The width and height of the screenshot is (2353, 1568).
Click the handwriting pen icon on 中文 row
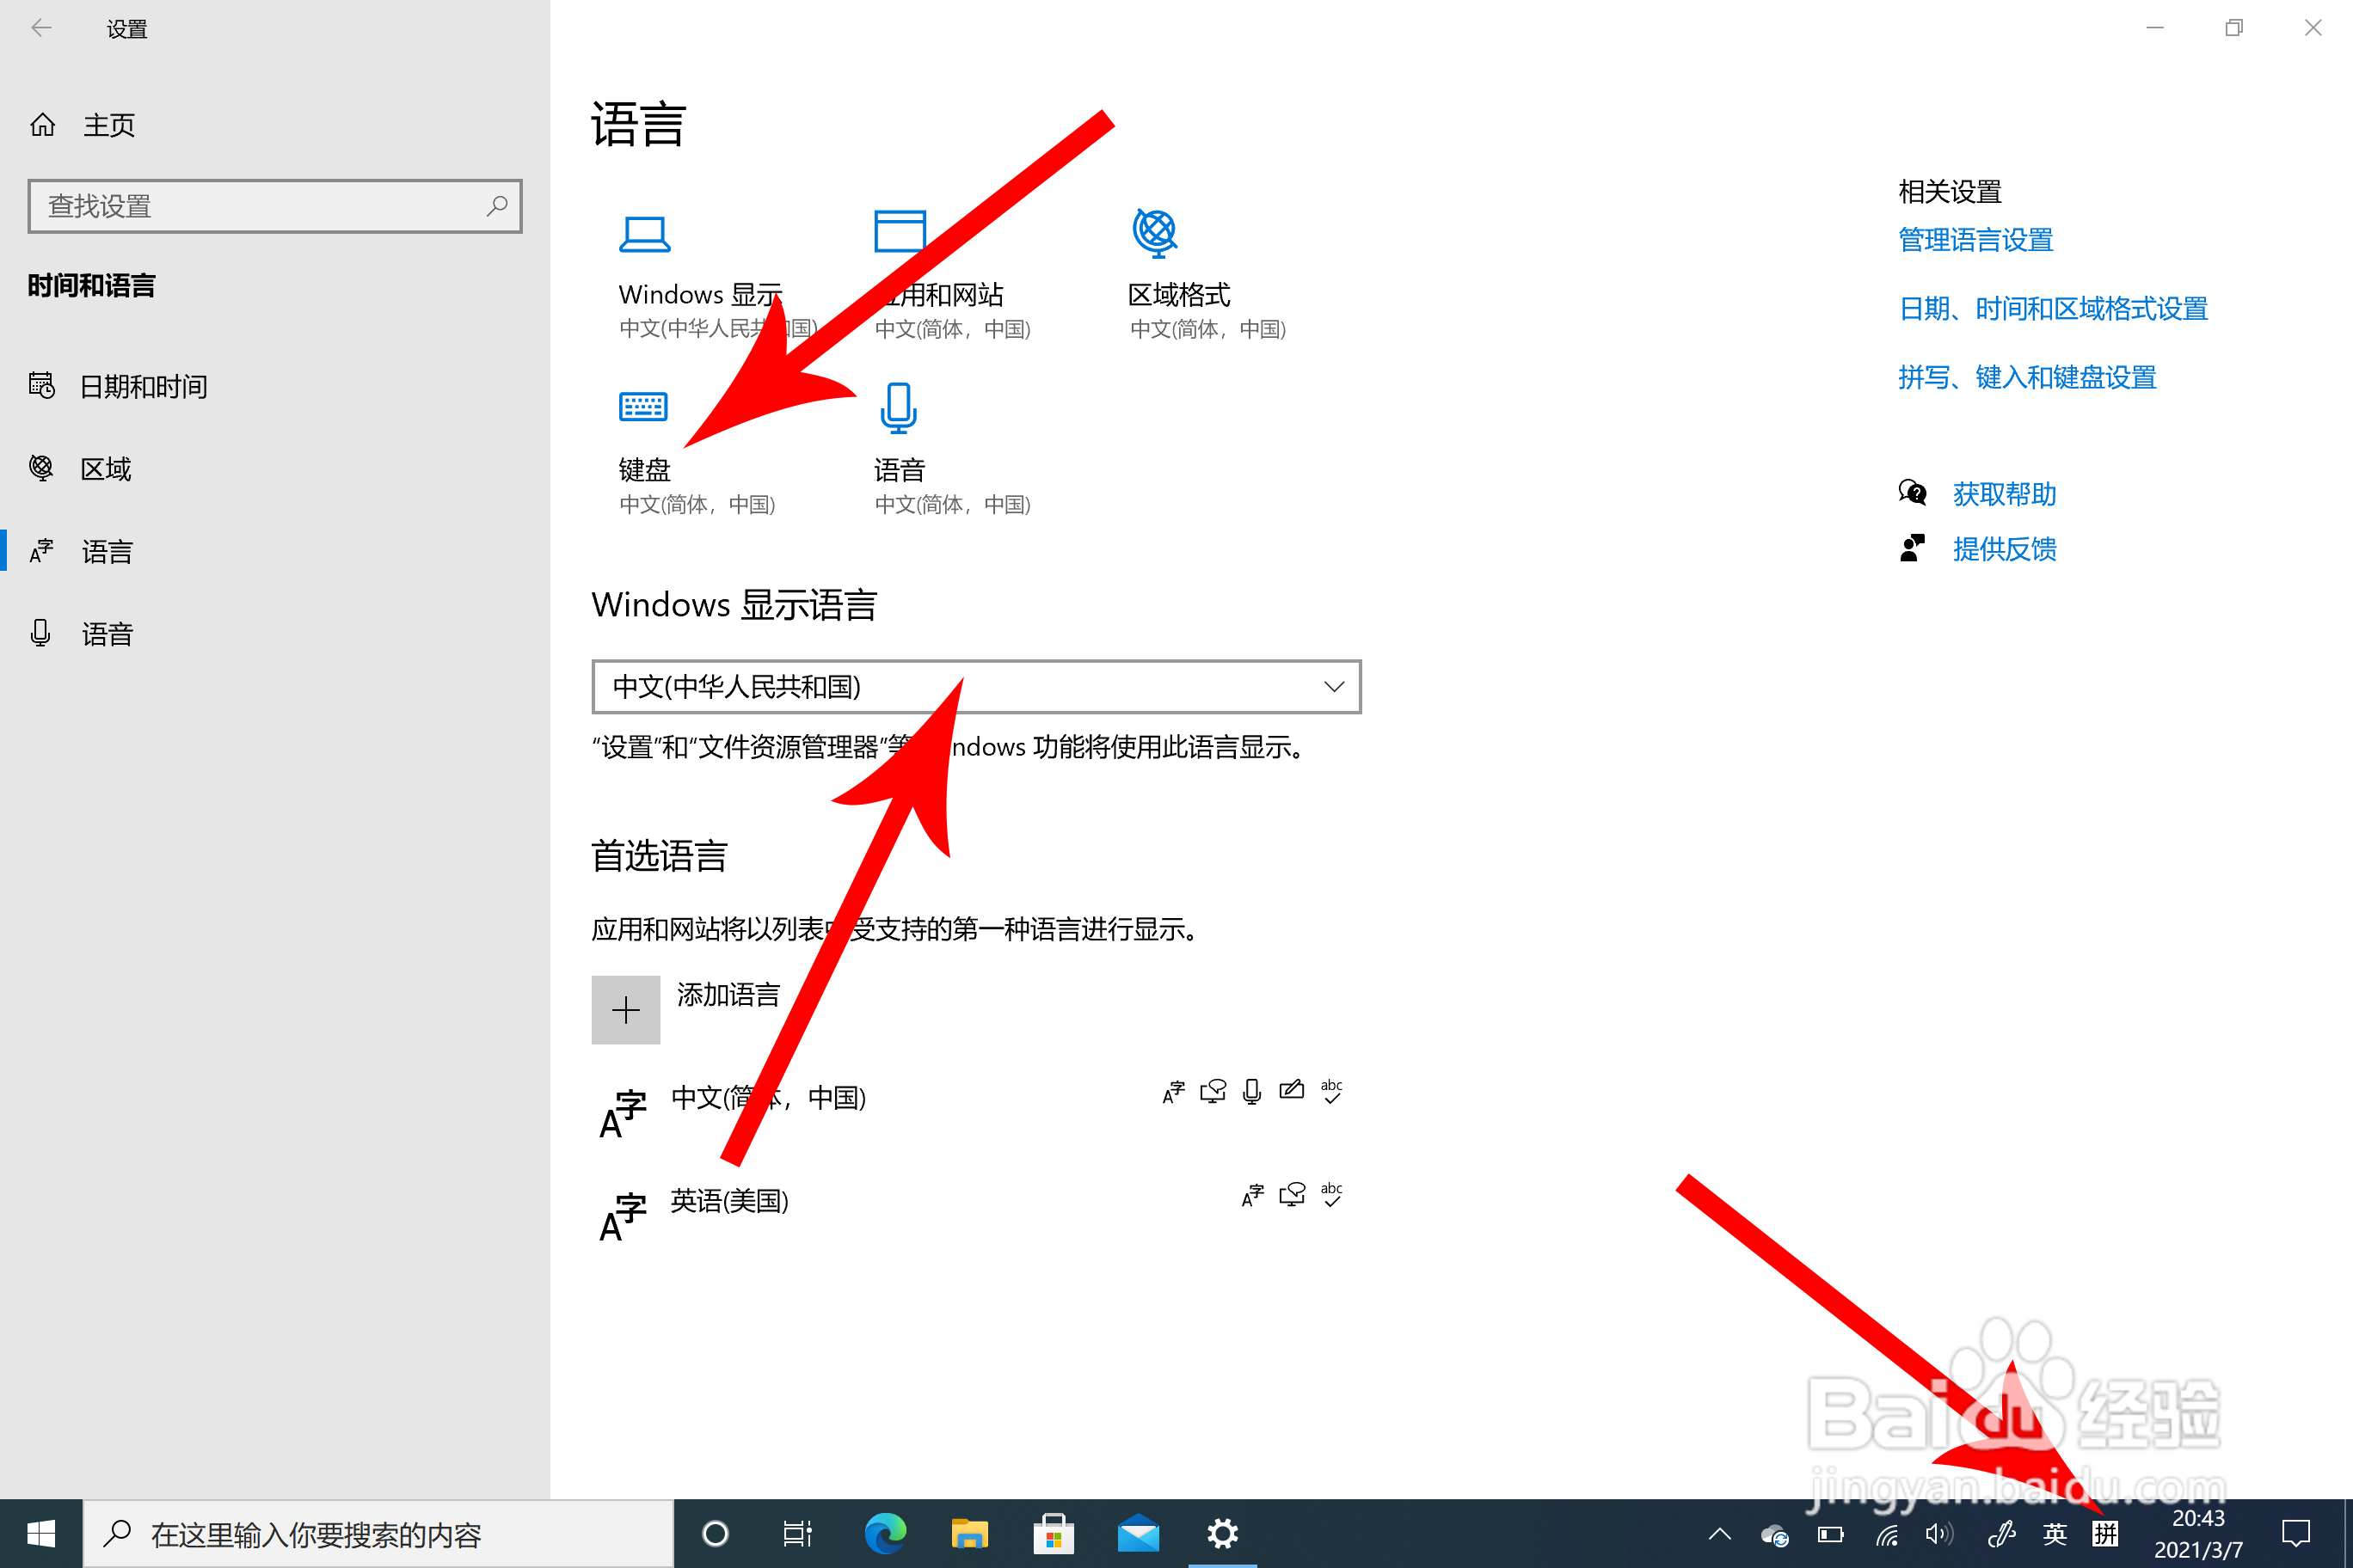[1292, 1091]
